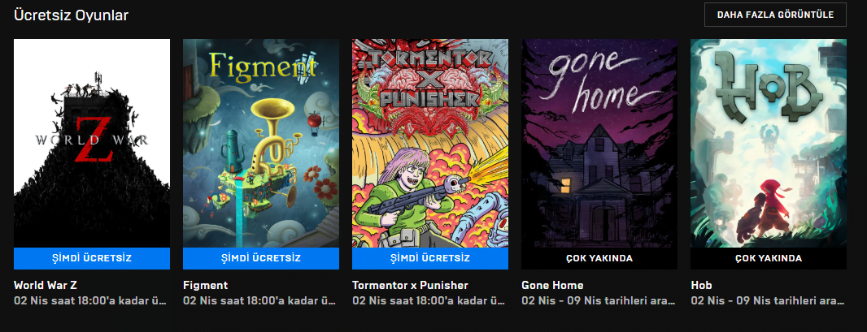Click Şimdi Ücretsiz banner under Figment

261,258
